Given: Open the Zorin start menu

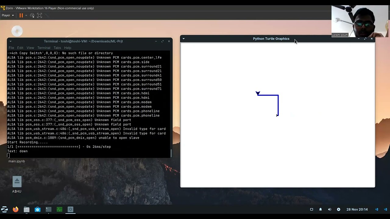Looking at the screenshot, I should [4, 209].
